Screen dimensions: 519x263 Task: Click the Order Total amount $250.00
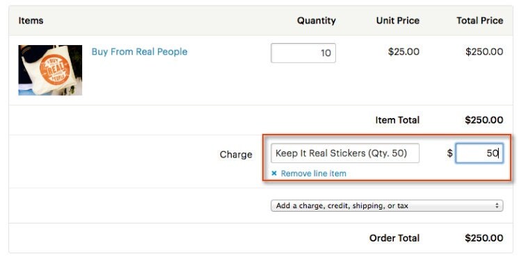pyautogui.click(x=484, y=238)
